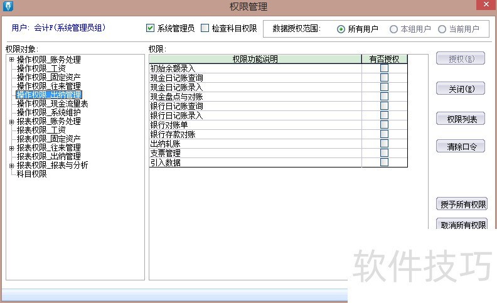This screenshot has height=303, width=497.
Task: Check authorization box for 现金日记账录入
Action: [x=384, y=87]
